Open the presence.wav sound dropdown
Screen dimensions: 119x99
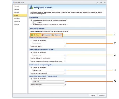65,43
